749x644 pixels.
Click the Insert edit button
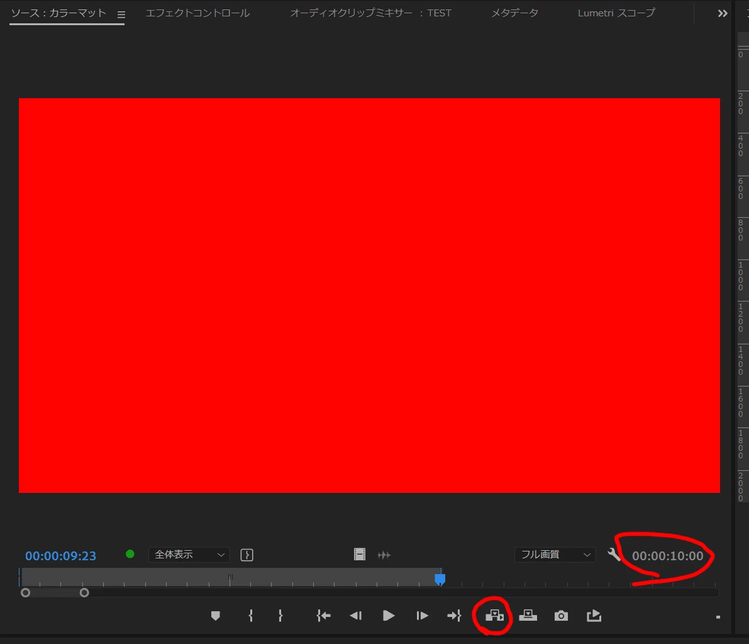[x=494, y=616]
